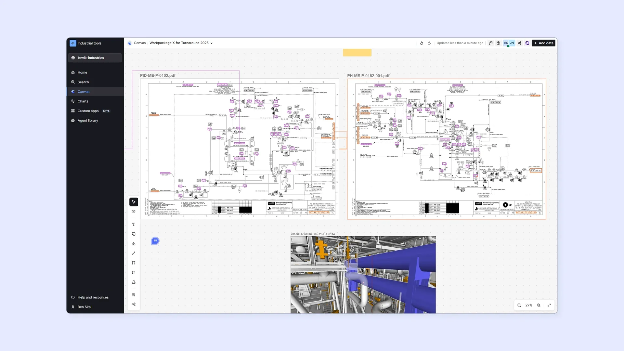Open the 27% zoom level menu

click(x=529, y=305)
